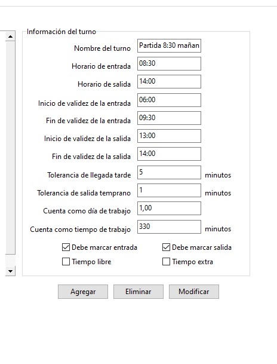Select the Horario de entrada field

click(x=169, y=63)
